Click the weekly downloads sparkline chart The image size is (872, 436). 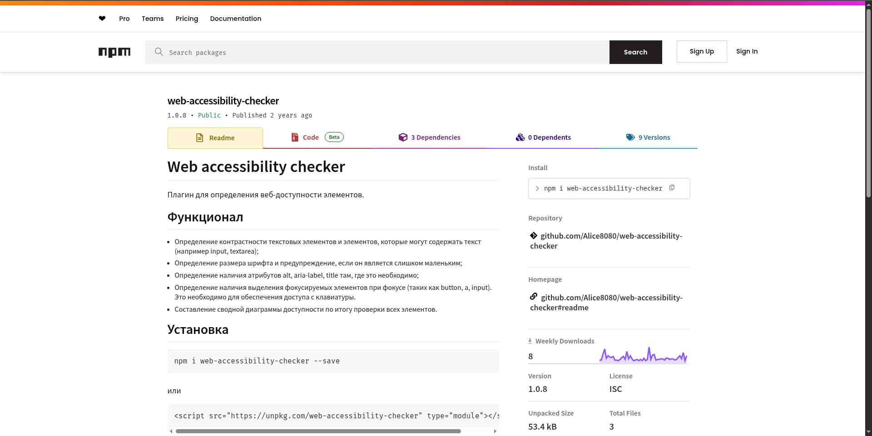point(644,355)
